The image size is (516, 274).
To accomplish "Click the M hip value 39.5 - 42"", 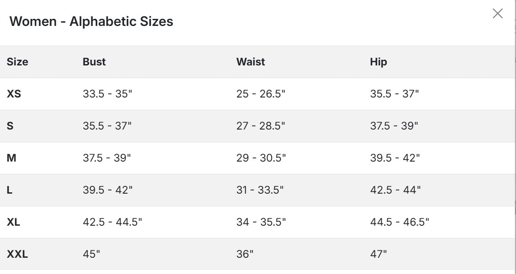I will (395, 158).
